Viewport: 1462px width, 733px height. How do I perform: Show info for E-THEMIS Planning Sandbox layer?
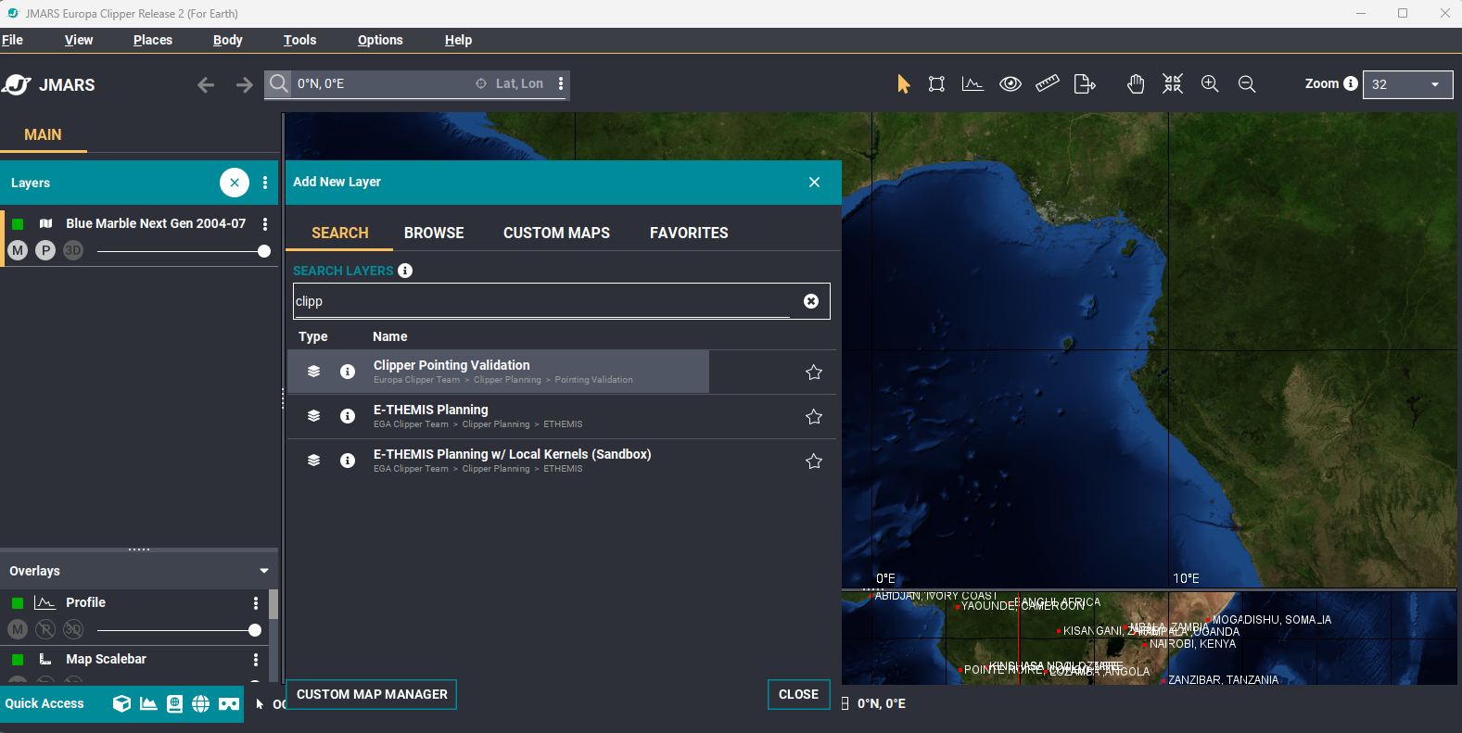point(348,461)
